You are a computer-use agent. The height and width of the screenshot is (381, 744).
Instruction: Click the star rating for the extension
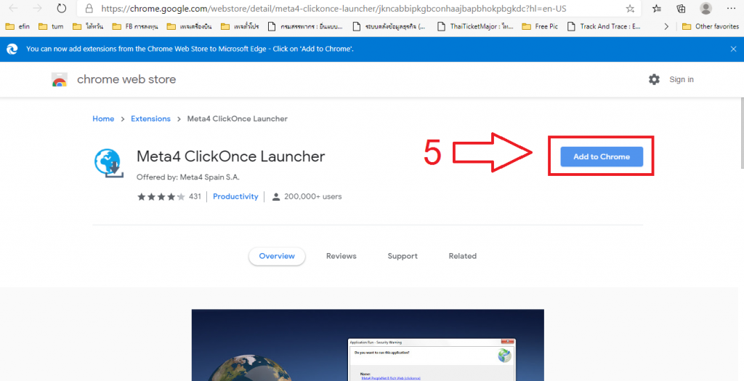point(161,196)
